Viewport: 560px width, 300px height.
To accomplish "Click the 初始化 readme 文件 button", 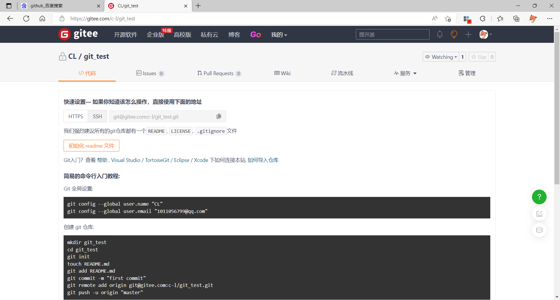I will 91,146.
